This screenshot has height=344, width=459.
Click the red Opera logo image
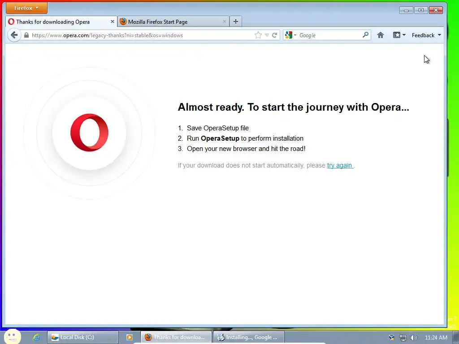coord(89,133)
